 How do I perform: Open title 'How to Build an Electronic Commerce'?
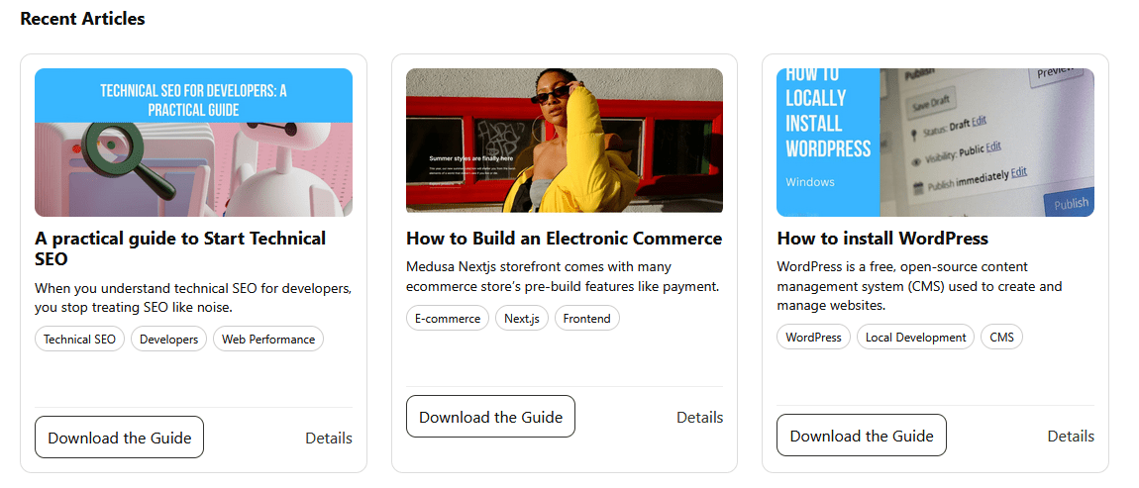click(564, 239)
